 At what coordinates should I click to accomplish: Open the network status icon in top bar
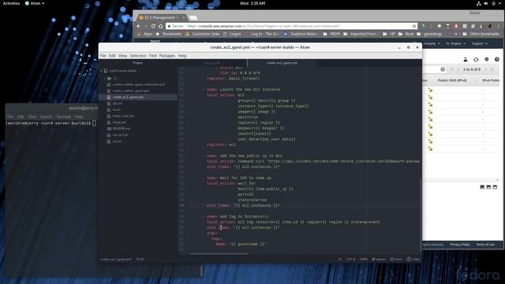[x=479, y=3]
